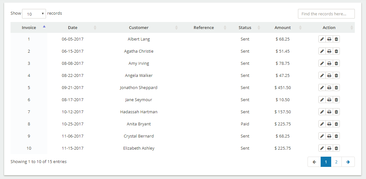
Task: Toggle Invoice column sort order
Action: (29, 27)
